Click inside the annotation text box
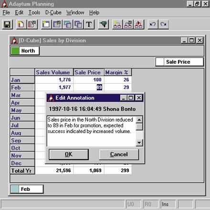 click(x=92, y=131)
